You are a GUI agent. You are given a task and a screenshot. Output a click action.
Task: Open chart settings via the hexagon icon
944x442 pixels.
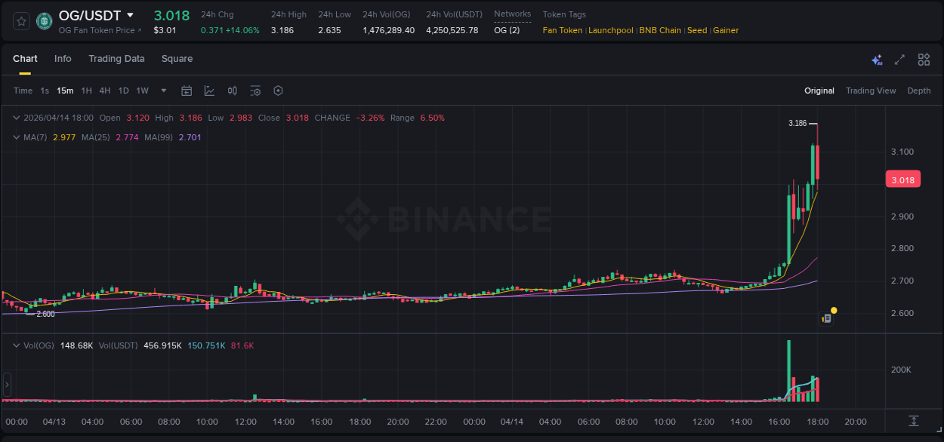tap(278, 91)
